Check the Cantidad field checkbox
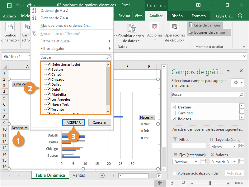This screenshot has height=187, width=249. (x=174, y=113)
